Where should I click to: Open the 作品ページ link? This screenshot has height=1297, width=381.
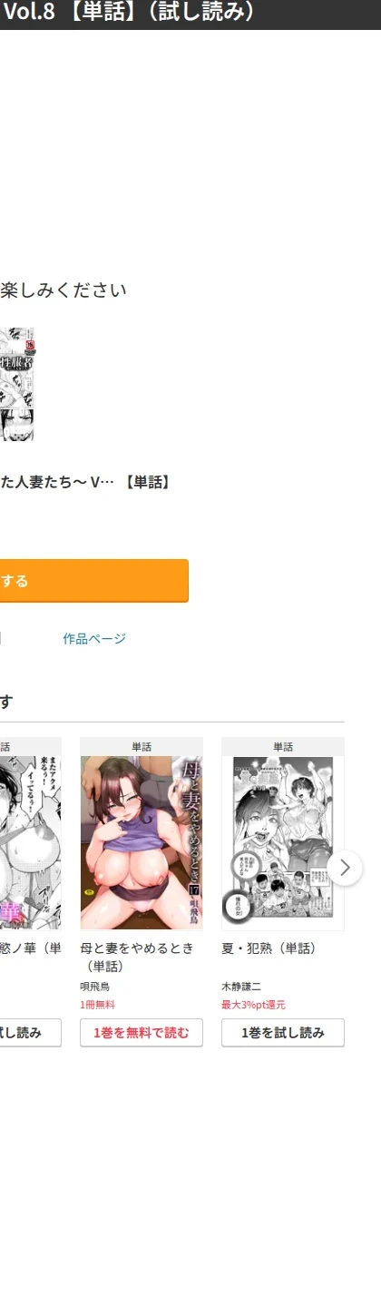(94, 639)
